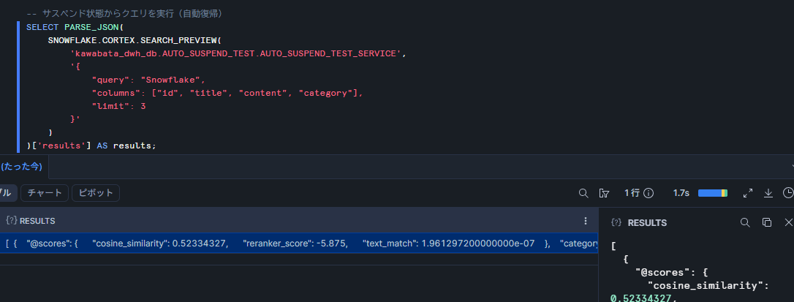Click the 1.7s query duration
The width and height of the screenshot is (794, 302).
681,193
